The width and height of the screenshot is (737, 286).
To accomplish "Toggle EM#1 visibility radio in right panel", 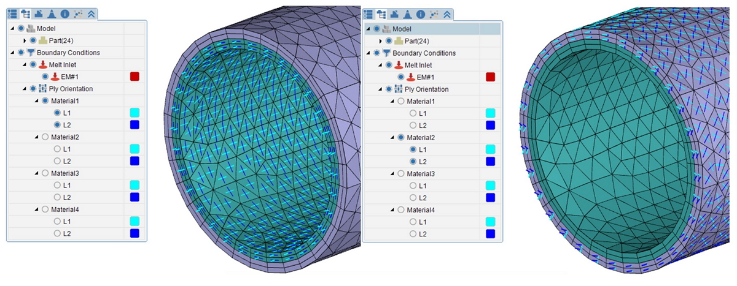I will click(401, 77).
